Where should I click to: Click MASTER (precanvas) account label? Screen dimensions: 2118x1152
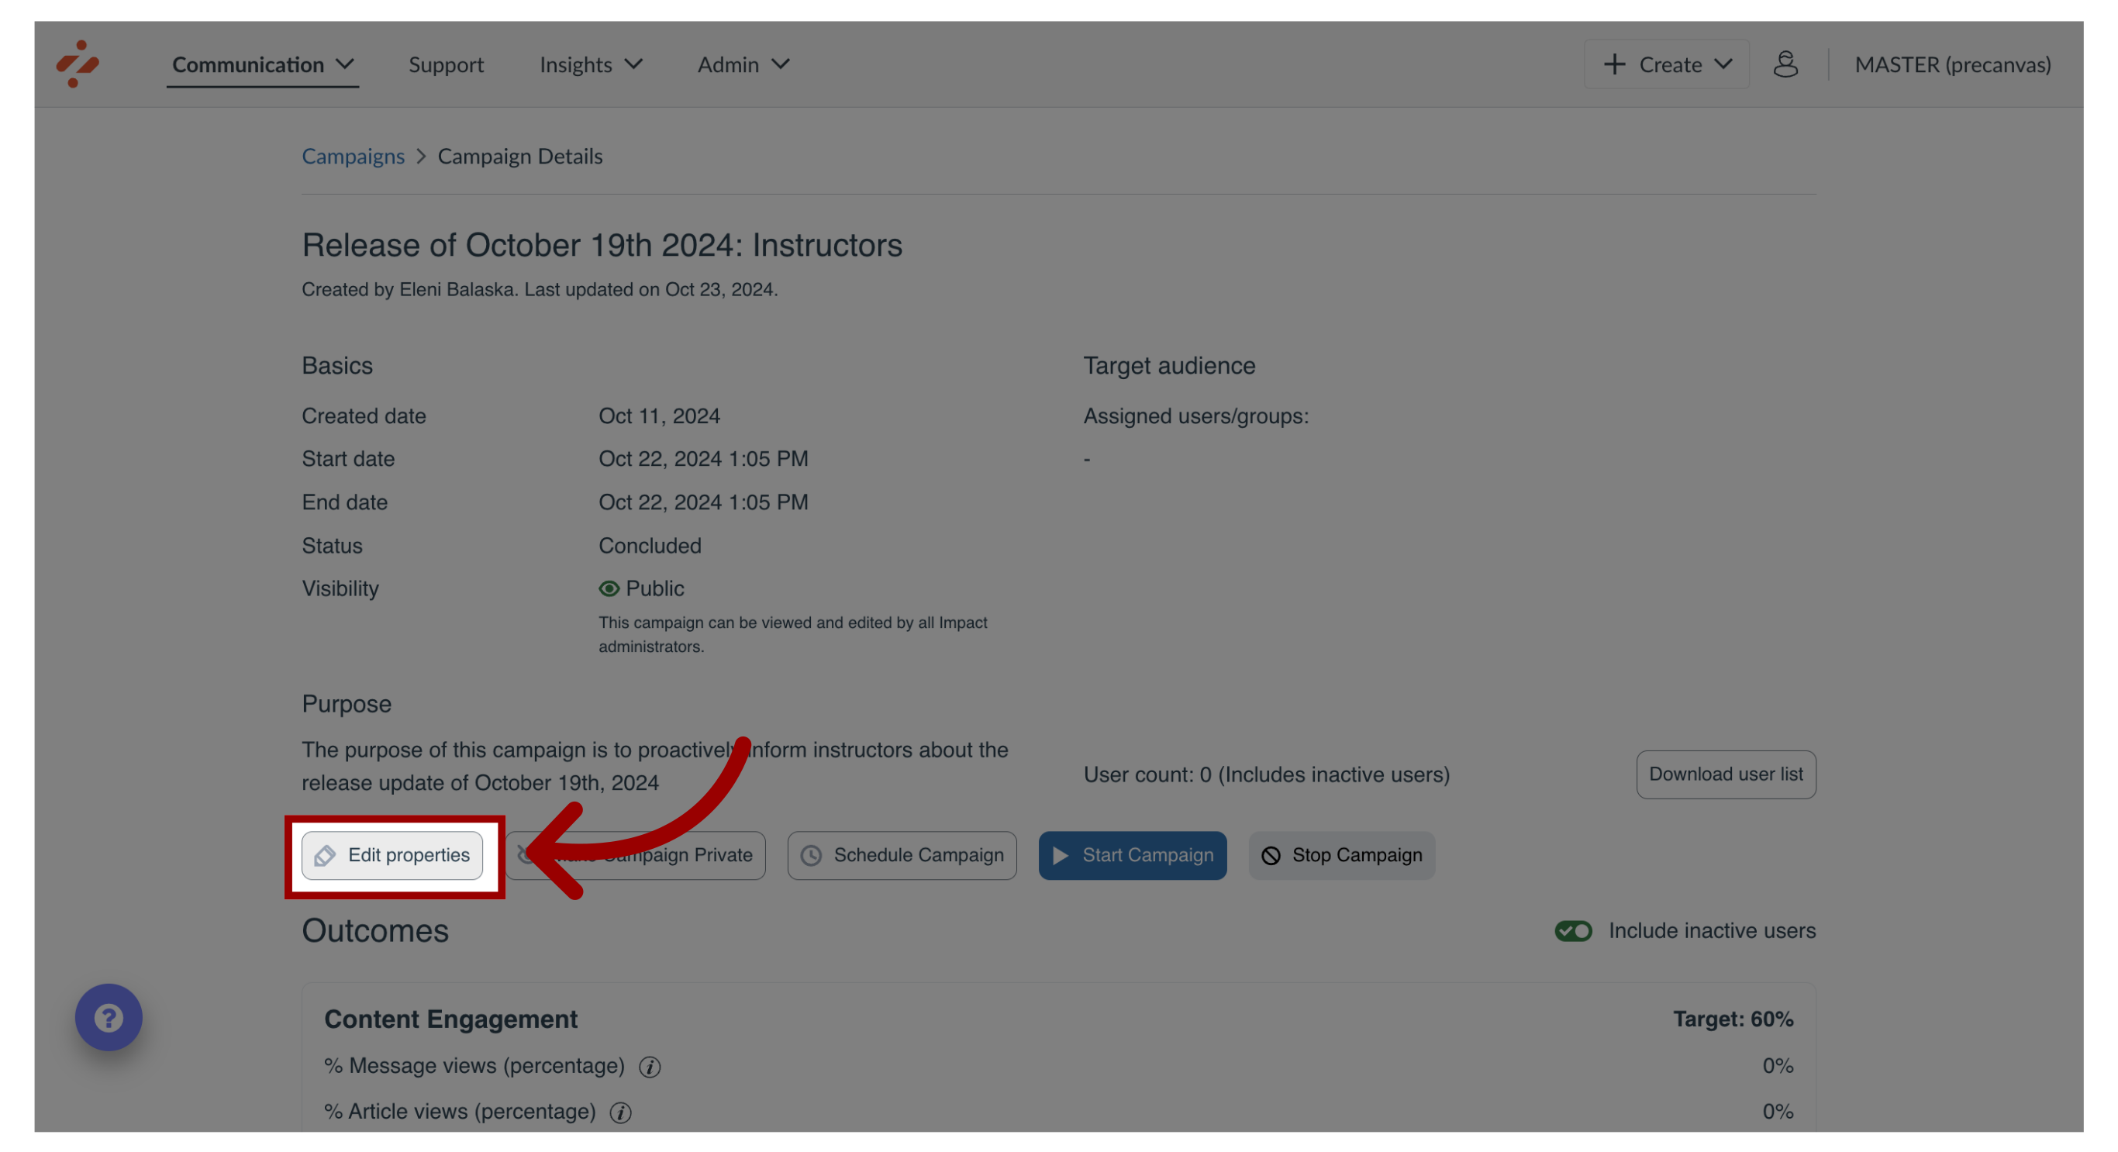(1952, 64)
